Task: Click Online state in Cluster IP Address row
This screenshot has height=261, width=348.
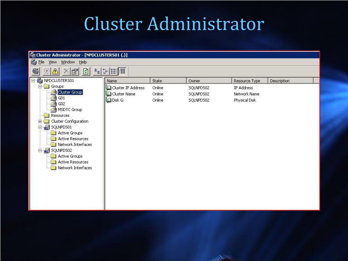Action: coord(158,88)
